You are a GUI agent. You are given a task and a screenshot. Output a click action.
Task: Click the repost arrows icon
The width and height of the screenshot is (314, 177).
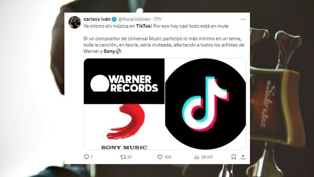tap(123, 157)
